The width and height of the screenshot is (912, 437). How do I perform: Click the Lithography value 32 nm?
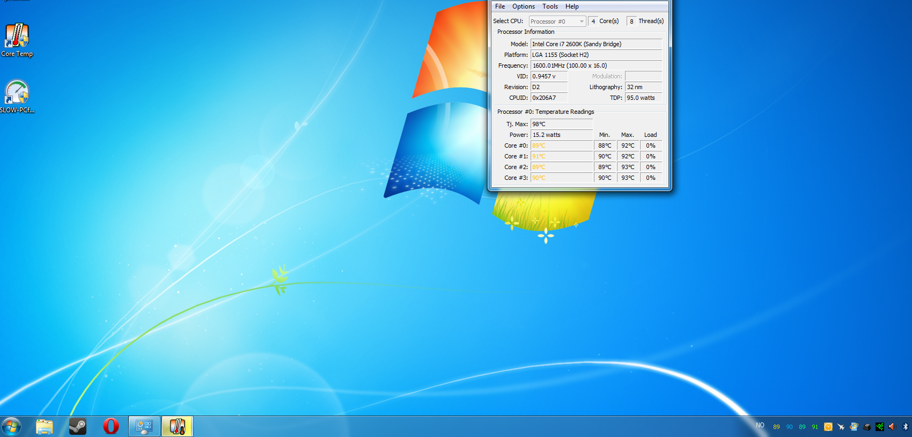[643, 87]
